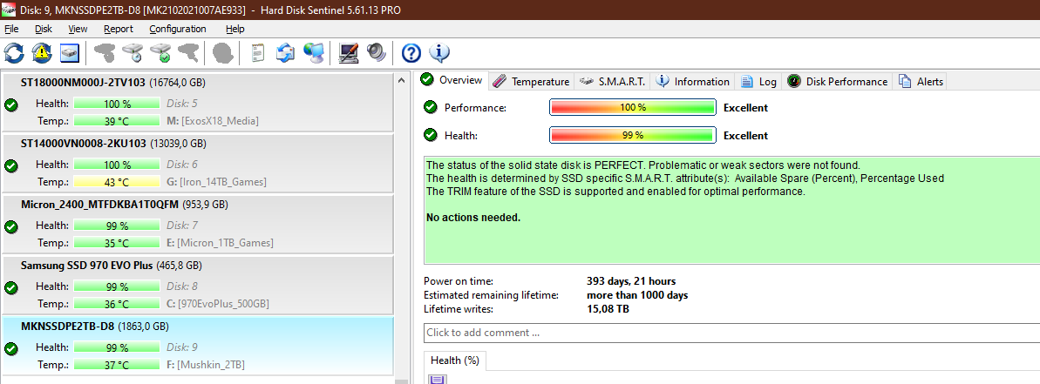
Task: Open the Help menu
Action: (235, 29)
